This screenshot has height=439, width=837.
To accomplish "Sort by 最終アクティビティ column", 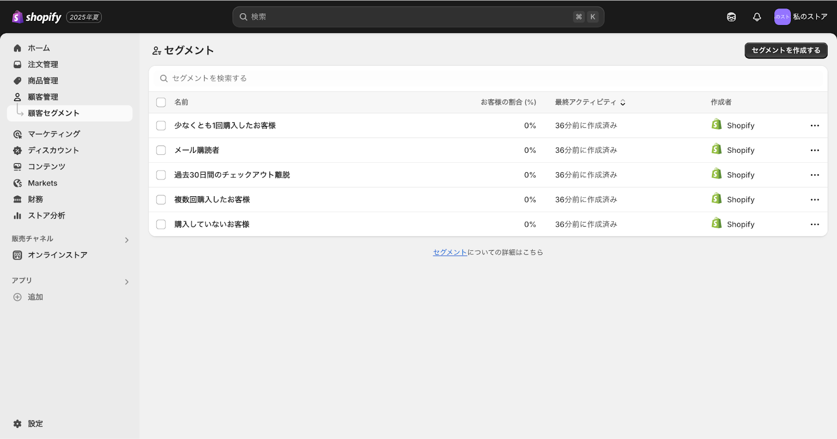I will tap(590, 103).
